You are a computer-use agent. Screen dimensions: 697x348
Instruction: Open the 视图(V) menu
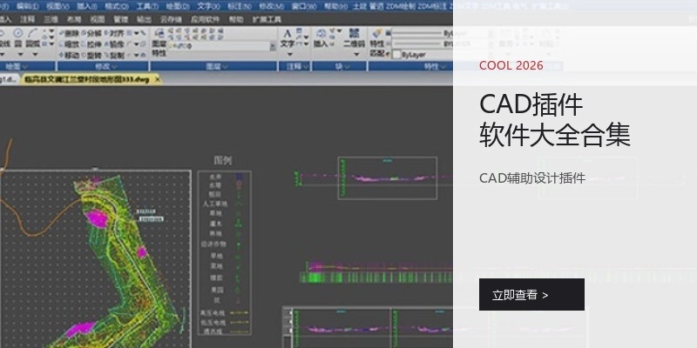tap(58, 6)
